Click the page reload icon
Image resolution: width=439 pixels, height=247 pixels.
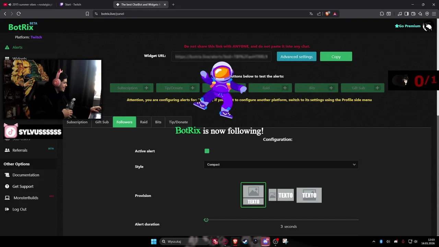click(19, 14)
